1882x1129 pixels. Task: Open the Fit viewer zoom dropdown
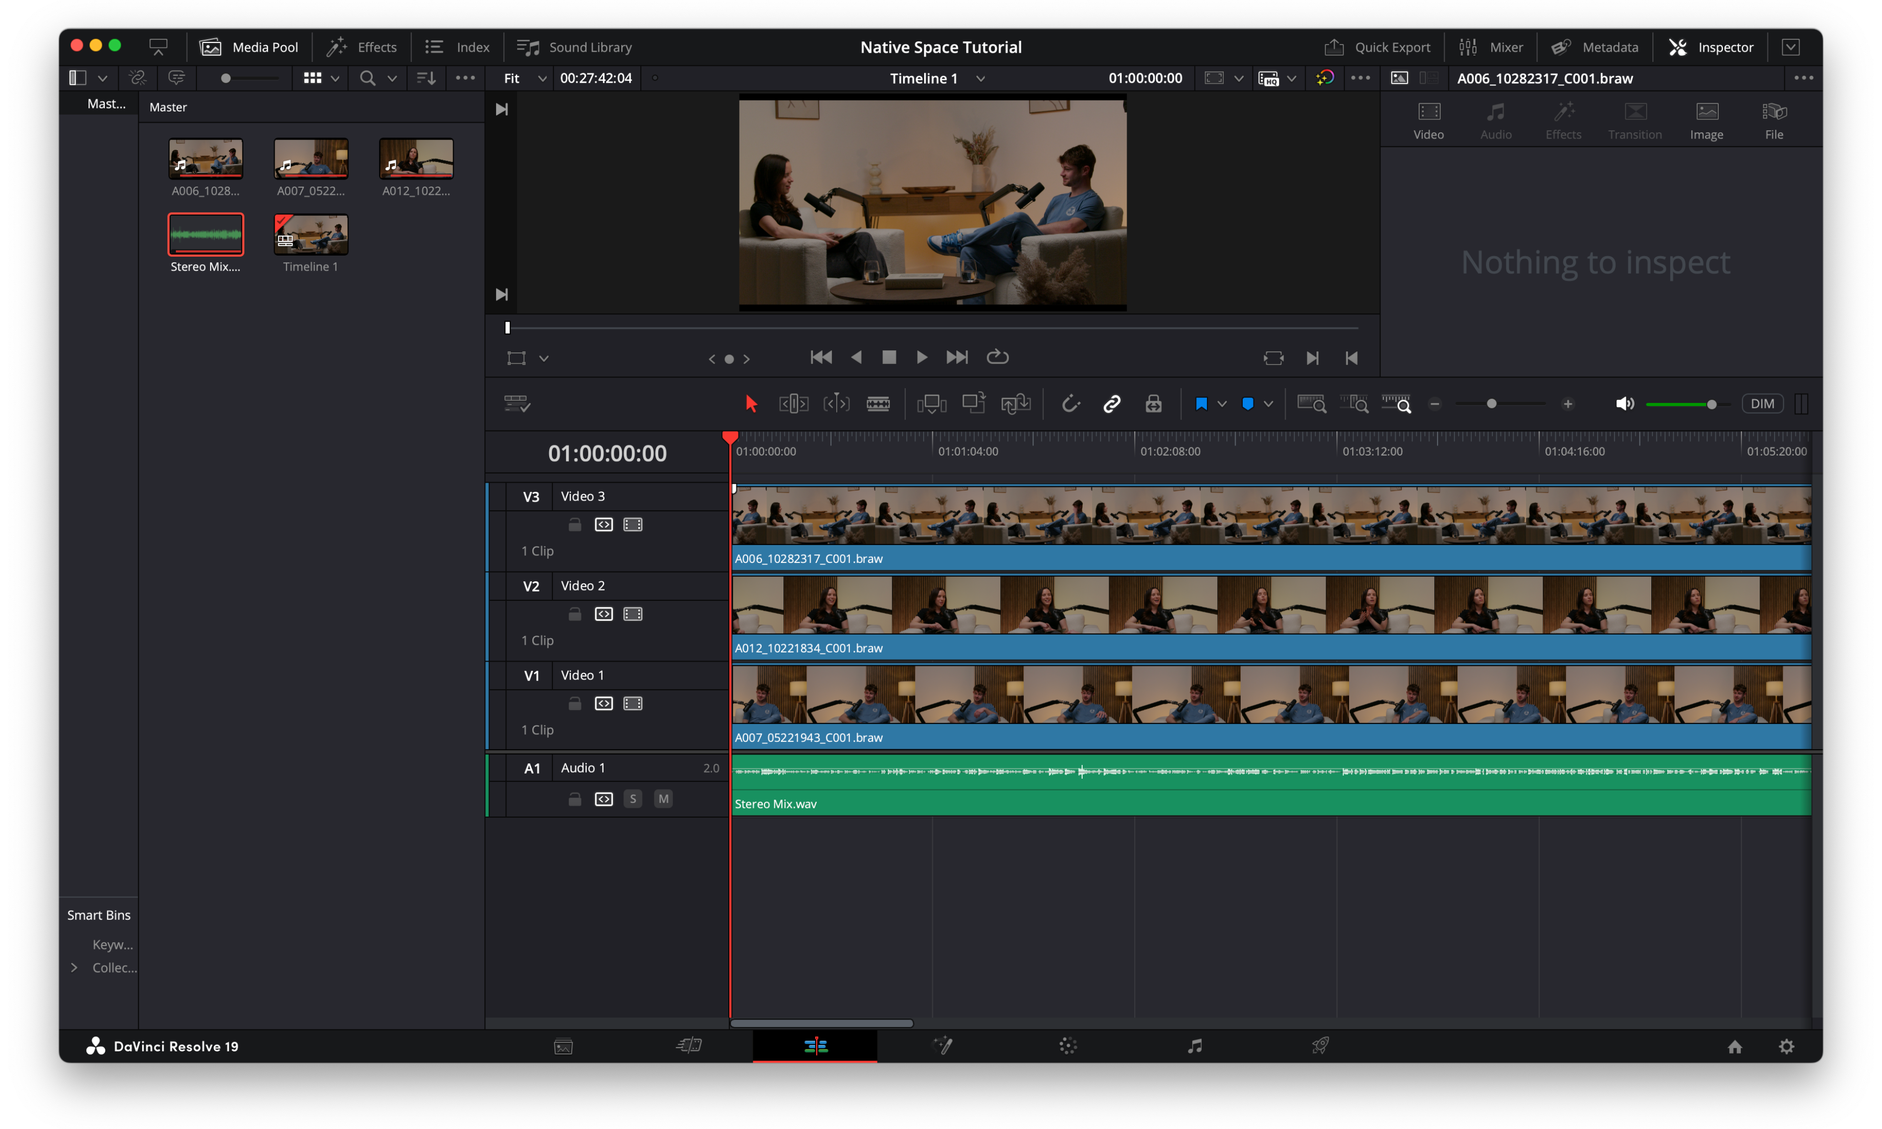[x=525, y=78]
